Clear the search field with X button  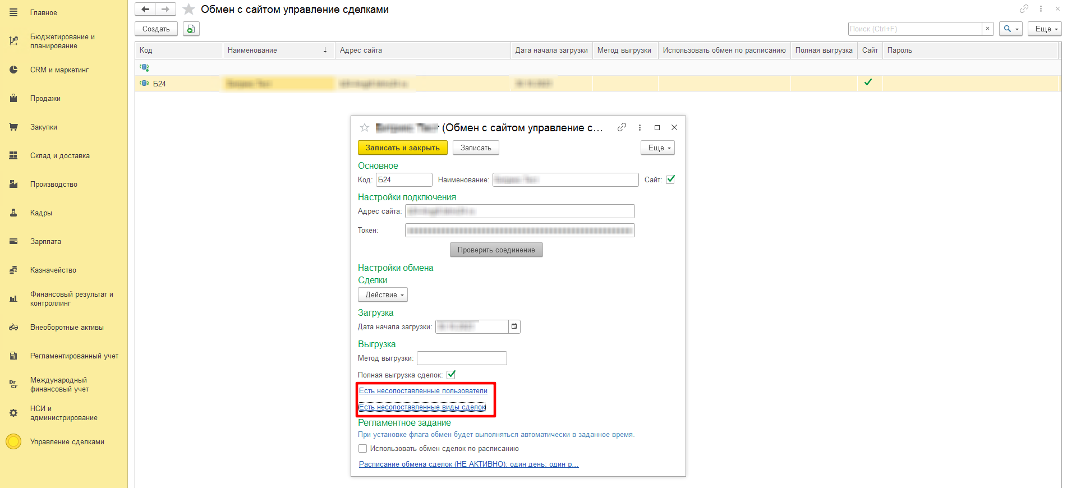point(988,29)
